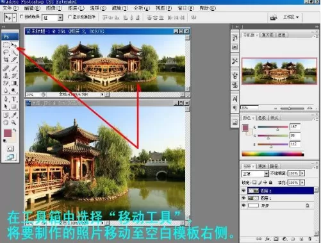Select the Slice tool
Viewport: 321px width, 243px height.
click(14, 60)
